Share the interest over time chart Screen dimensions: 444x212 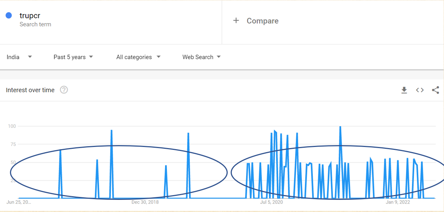pyautogui.click(x=436, y=90)
